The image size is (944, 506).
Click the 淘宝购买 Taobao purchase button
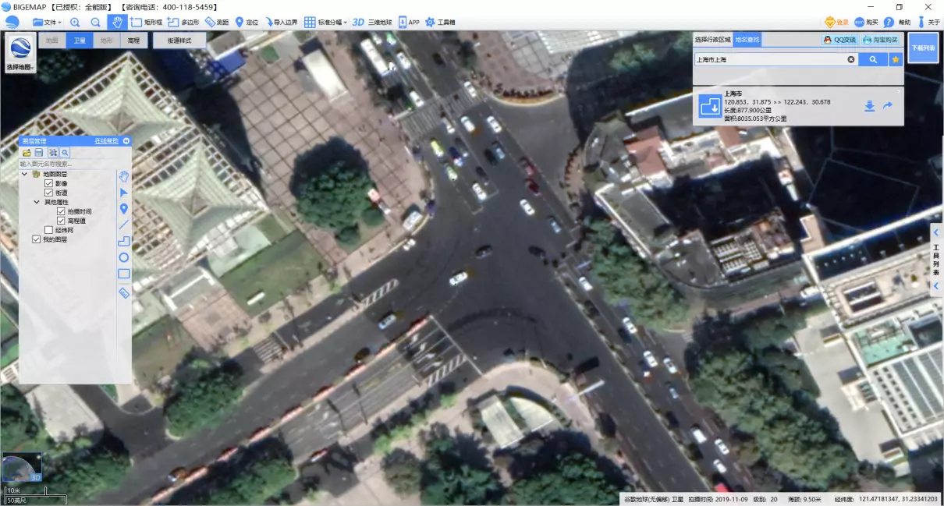[880, 39]
